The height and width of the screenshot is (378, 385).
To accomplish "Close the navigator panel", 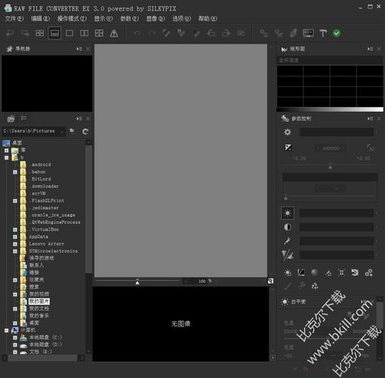I will tap(88, 49).
